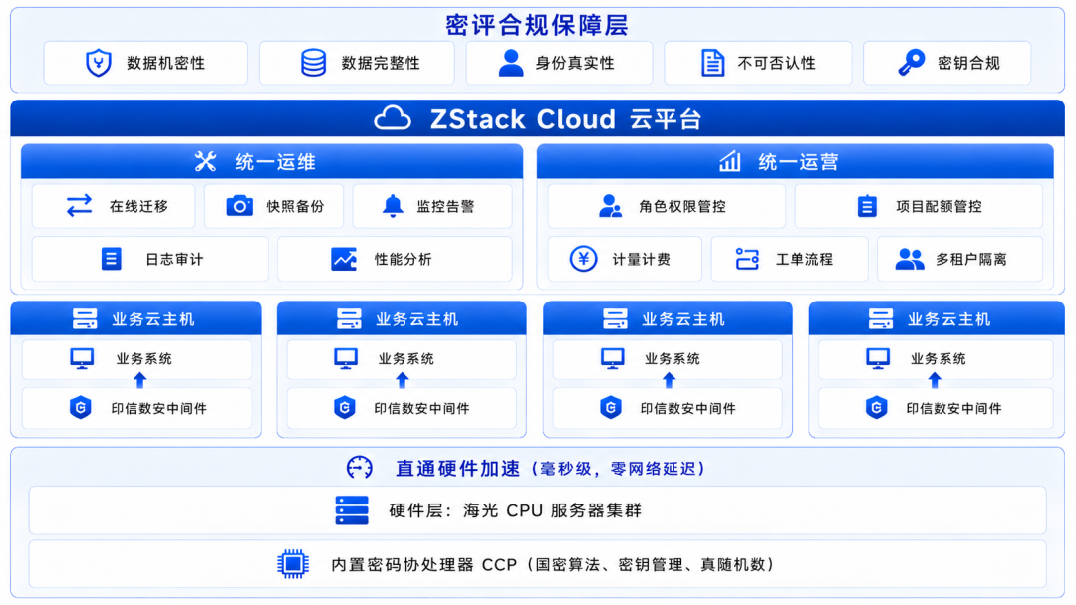The image size is (1076, 605).
Task: Click the bell icon for 监控告警
Action: pyautogui.click(x=393, y=206)
